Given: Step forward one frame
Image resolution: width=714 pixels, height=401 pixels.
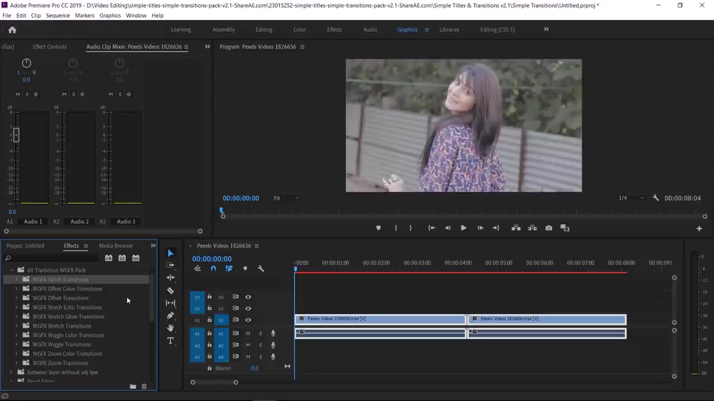Looking at the screenshot, I should click(480, 228).
